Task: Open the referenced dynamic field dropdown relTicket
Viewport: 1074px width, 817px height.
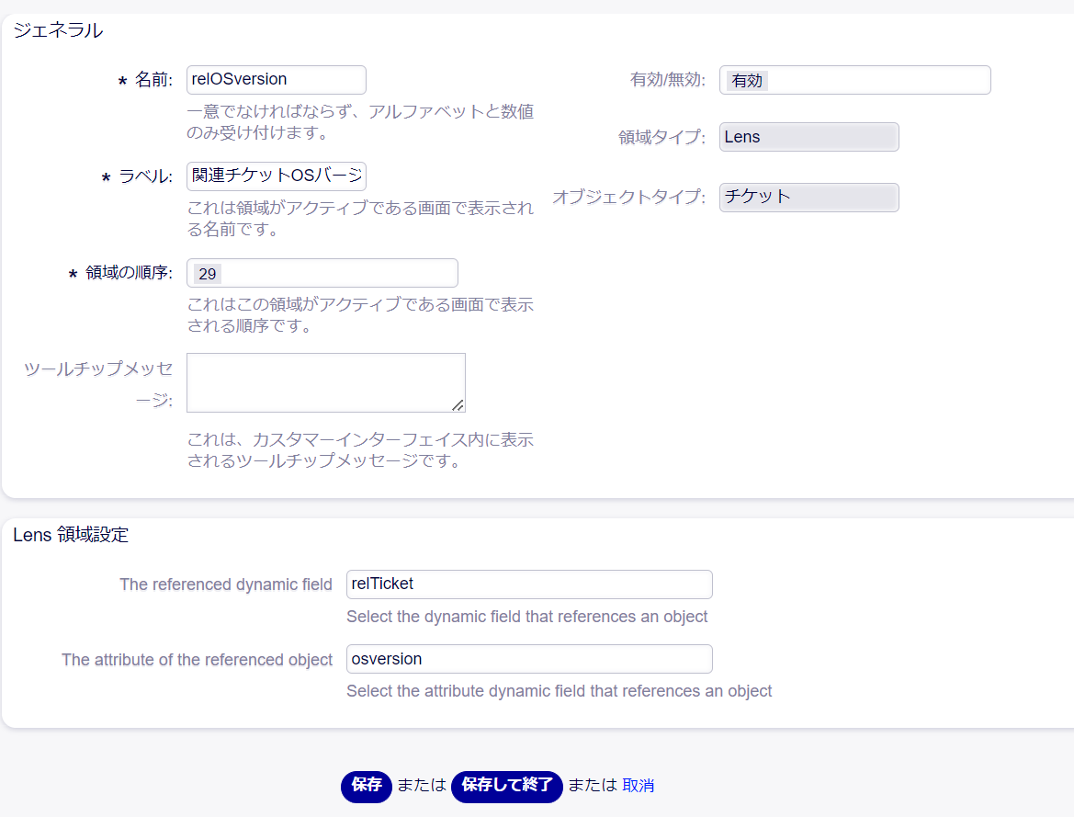Action: [x=529, y=584]
